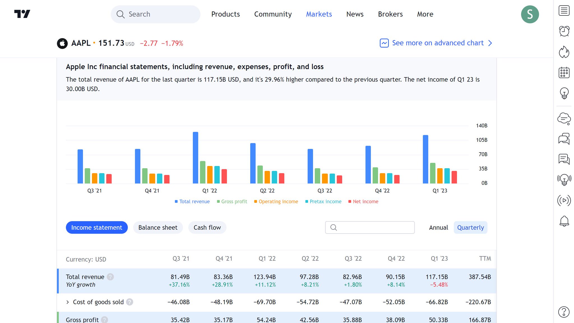Click the Currency: USD label

point(86,259)
